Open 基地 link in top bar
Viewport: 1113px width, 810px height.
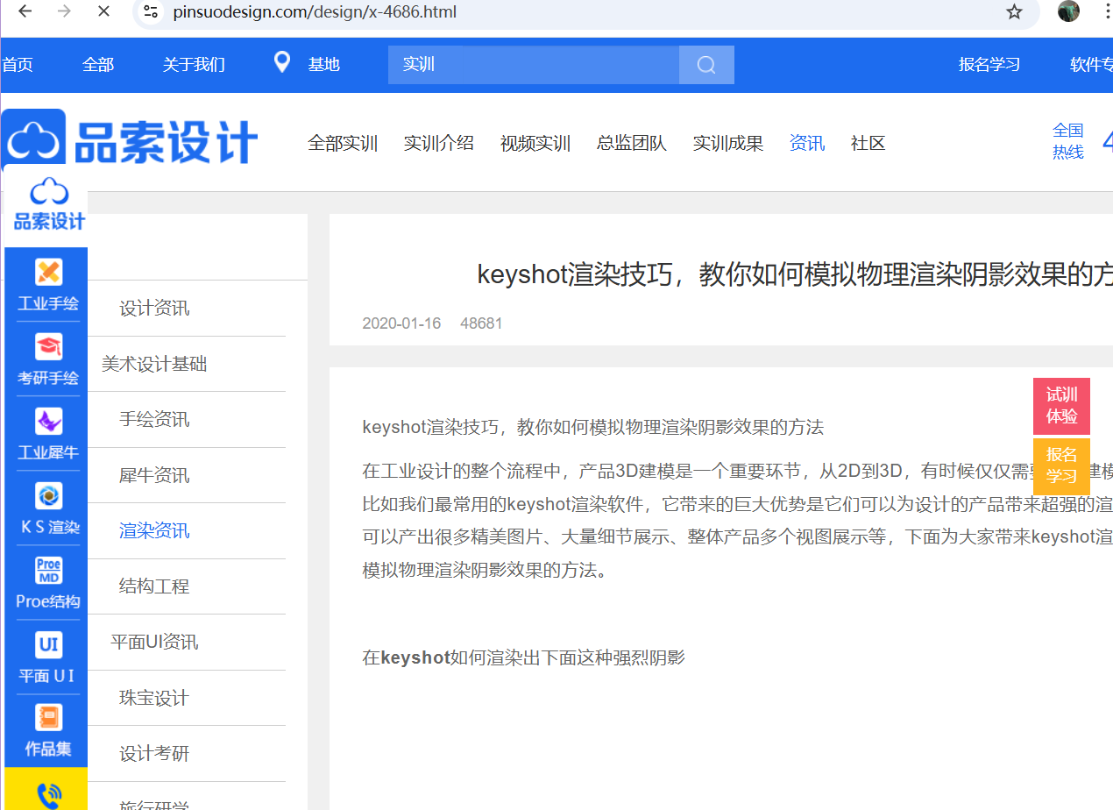(323, 65)
